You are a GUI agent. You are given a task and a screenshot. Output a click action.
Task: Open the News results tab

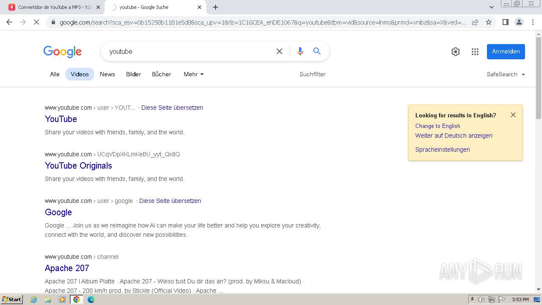coord(108,74)
